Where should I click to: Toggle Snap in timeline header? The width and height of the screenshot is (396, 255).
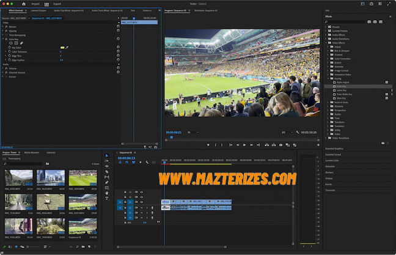(x=127, y=162)
